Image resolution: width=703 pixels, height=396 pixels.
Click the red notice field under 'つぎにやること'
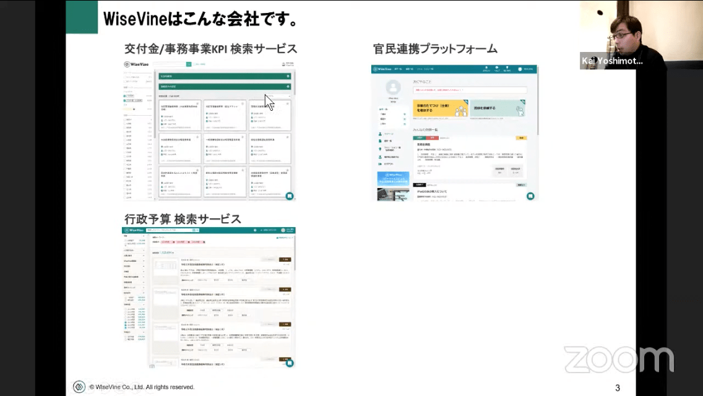[470, 90]
